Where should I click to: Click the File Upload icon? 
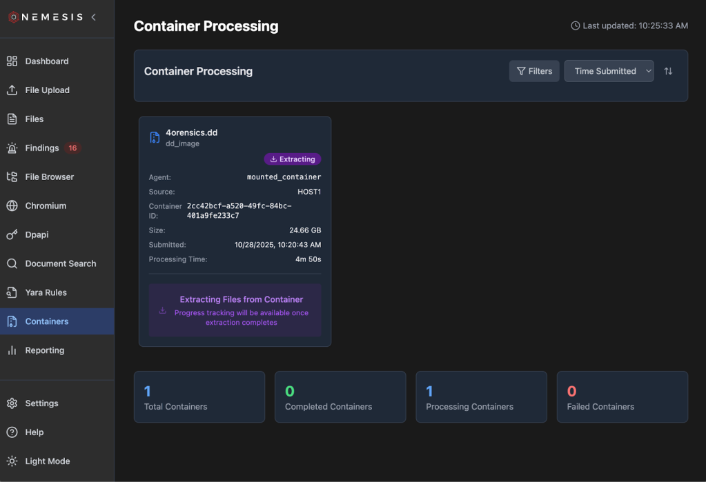(12, 90)
